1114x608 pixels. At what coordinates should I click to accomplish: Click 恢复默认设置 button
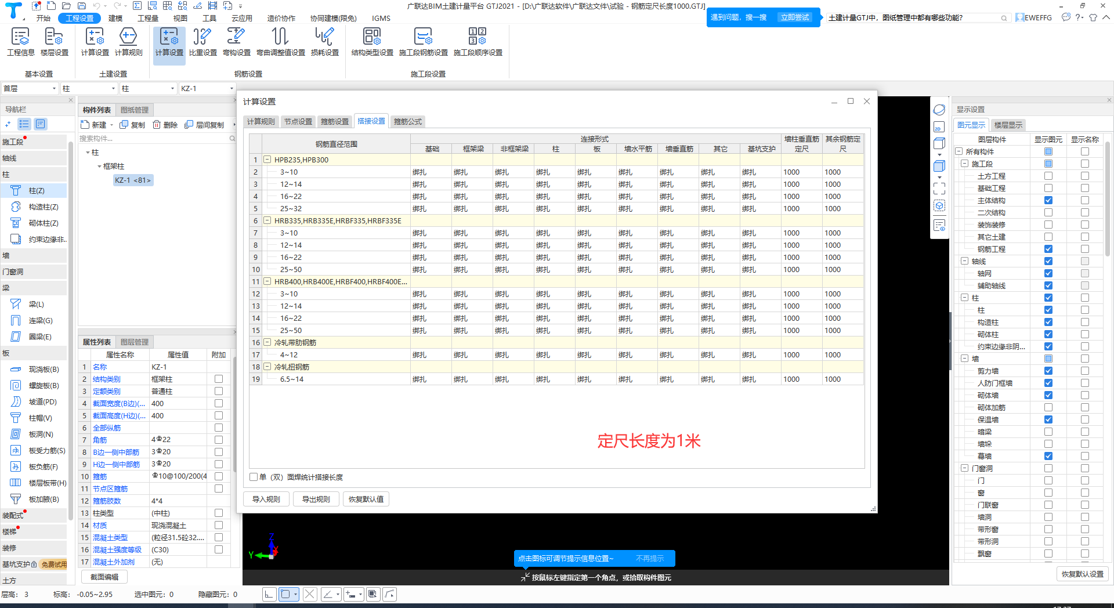coord(1083,574)
